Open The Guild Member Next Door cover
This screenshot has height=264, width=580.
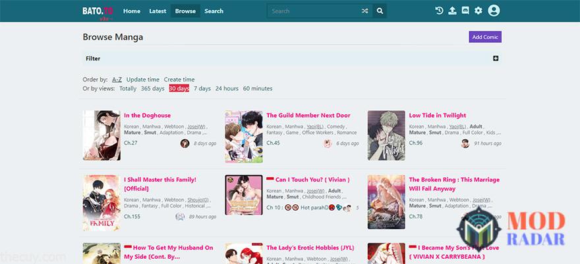[243, 135]
